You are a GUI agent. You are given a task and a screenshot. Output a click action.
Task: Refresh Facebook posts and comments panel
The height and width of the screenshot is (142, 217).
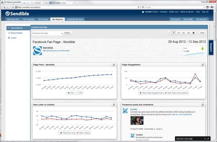[x=203, y=105]
